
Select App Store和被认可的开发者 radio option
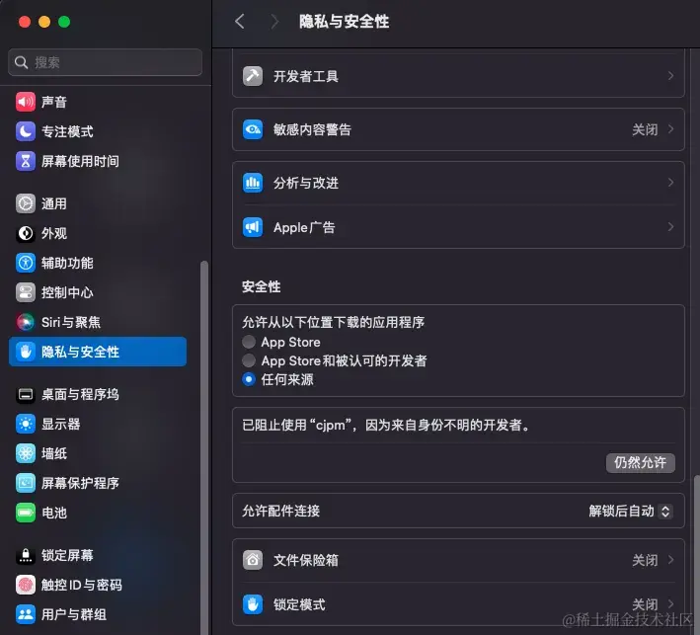pos(249,360)
